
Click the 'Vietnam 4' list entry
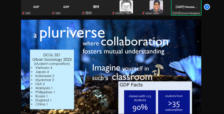click(x=44, y=68)
